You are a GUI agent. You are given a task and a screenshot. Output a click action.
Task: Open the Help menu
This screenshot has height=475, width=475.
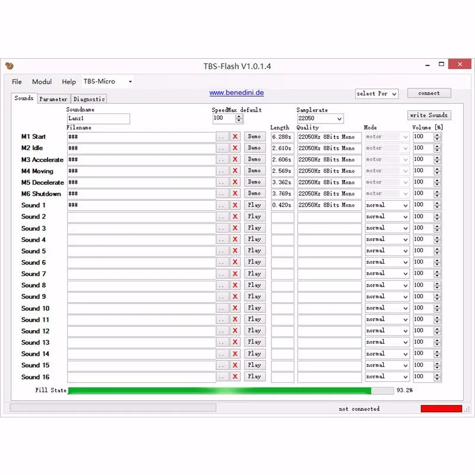(x=69, y=82)
